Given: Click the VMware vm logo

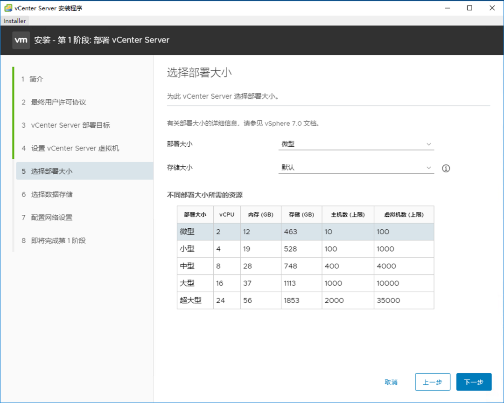Looking at the screenshot, I should 21,40.
